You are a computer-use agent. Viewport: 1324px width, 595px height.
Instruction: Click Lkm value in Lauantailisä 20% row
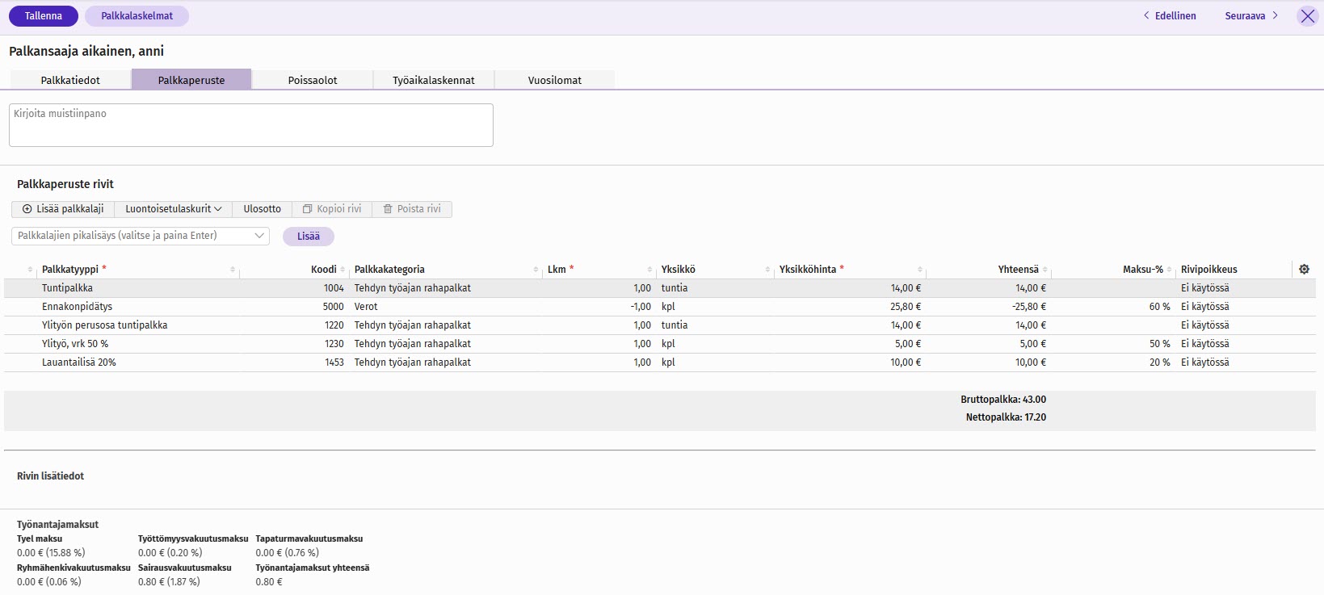pos(642,362)
